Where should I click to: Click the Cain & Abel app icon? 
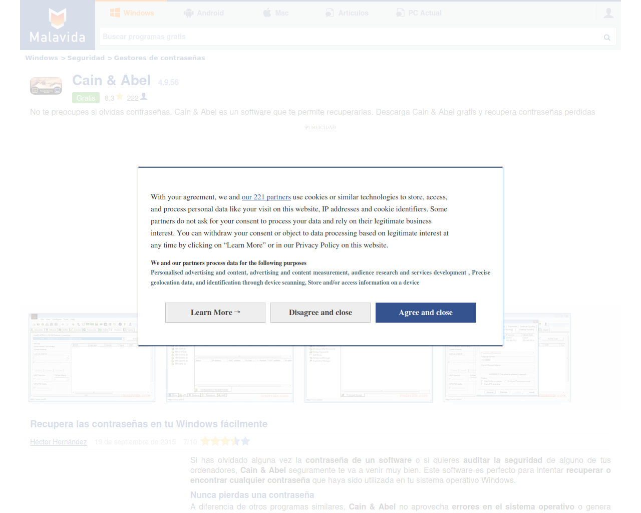(46, 86)
